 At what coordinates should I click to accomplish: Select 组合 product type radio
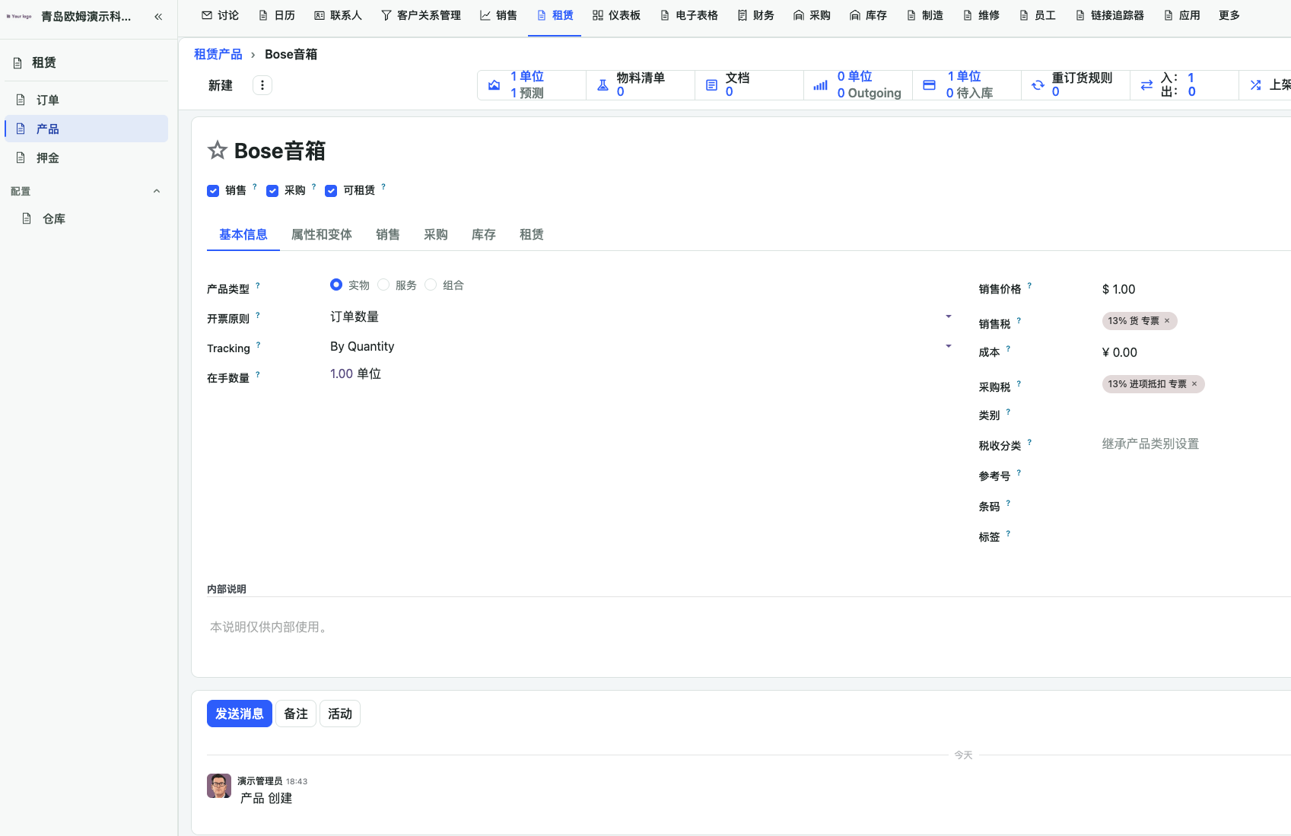(x=431, y=284)
